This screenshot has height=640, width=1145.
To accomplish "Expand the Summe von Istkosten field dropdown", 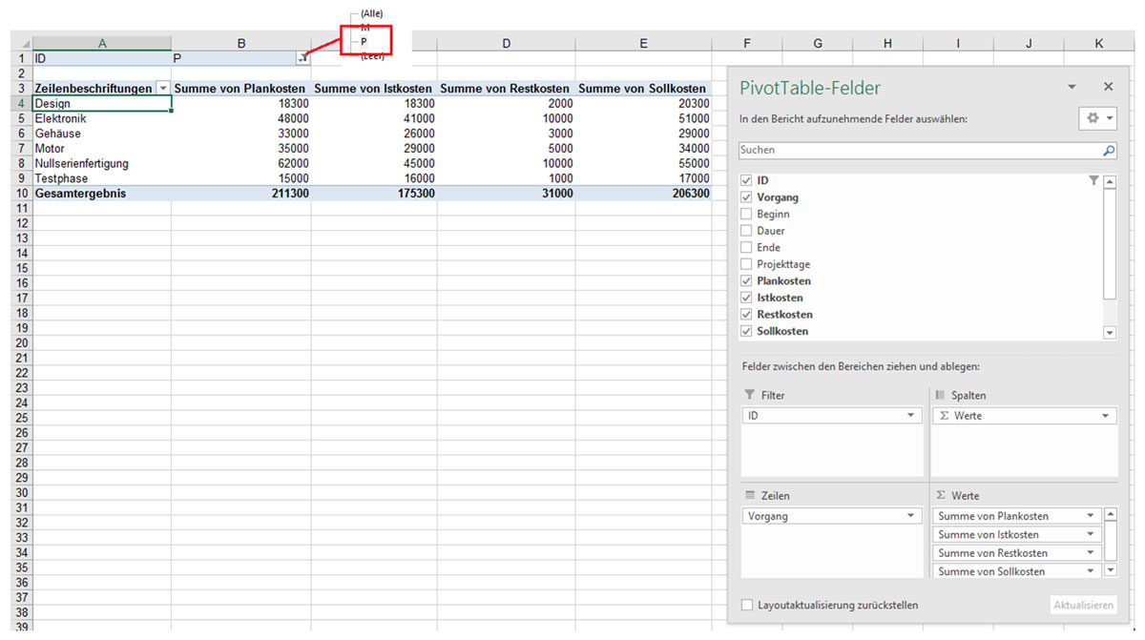I will tap(1091, 535).
